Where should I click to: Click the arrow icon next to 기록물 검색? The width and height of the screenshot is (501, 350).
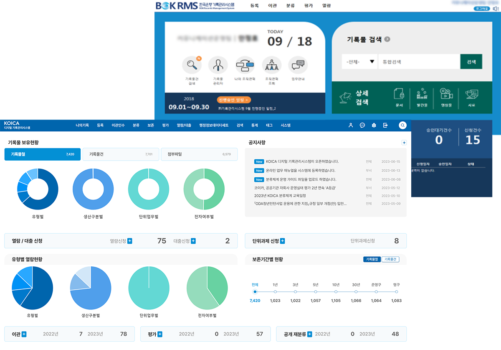(x=387, y=39)
